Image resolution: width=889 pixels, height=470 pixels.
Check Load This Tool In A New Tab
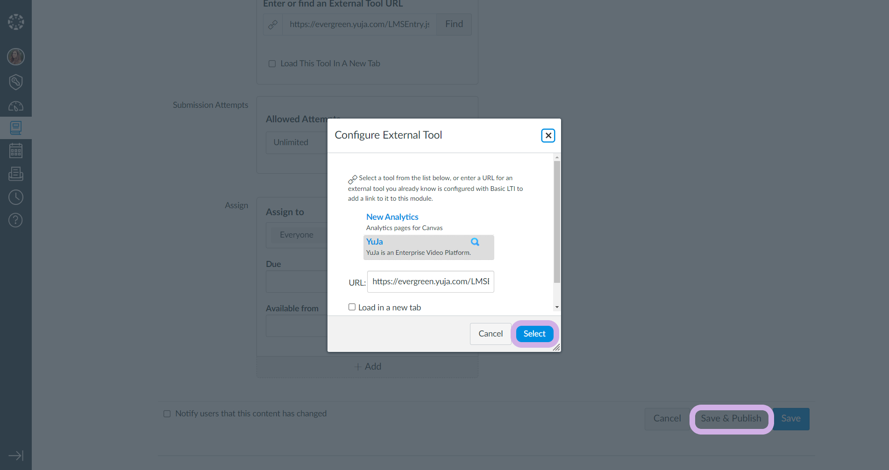[272, 64]
